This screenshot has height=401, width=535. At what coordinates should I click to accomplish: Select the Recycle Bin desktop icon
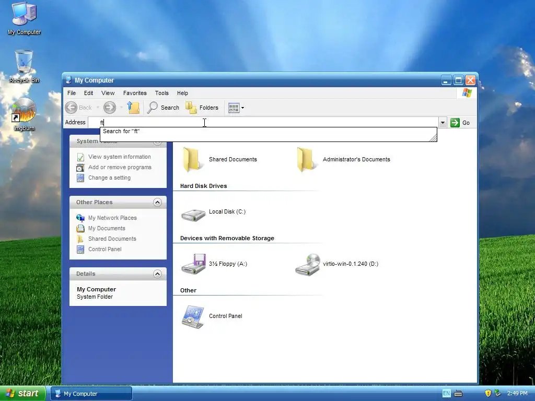24,66
